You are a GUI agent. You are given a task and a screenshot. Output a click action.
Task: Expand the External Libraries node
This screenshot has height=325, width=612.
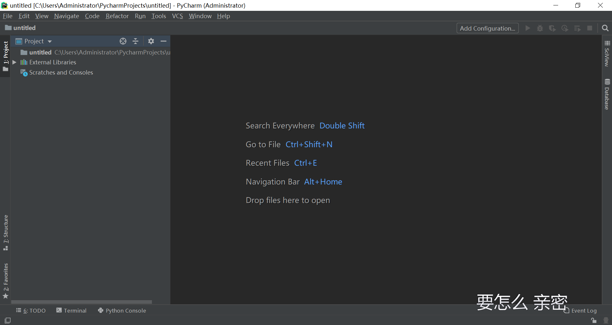(14, 62)
